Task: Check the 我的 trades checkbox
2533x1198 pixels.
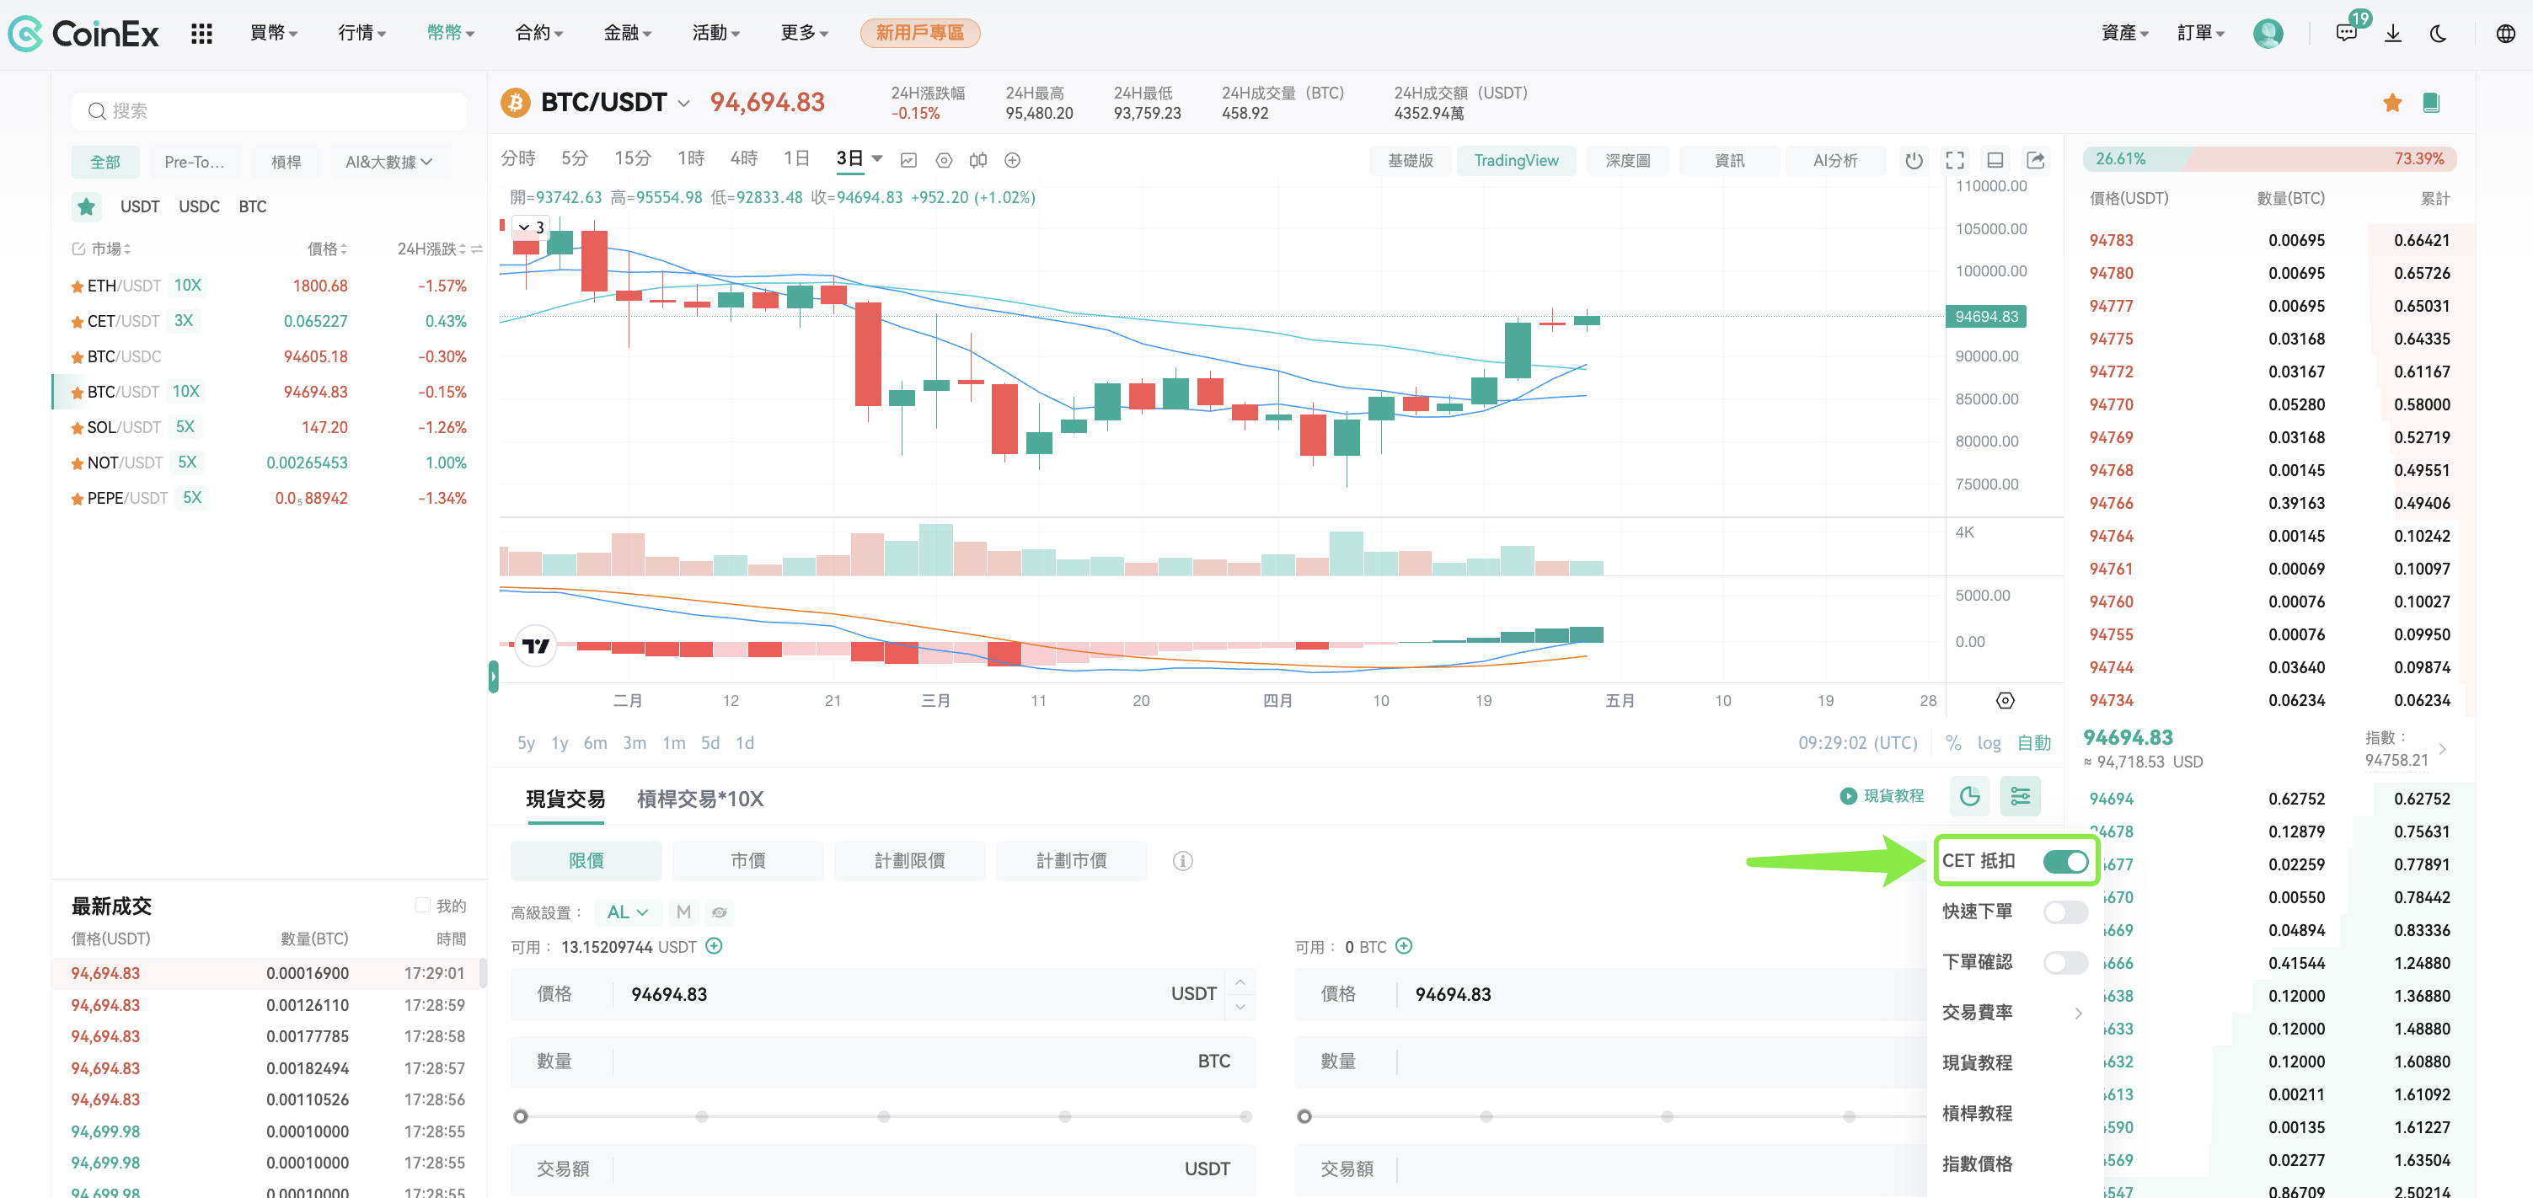Action: [x=423, y=905]
